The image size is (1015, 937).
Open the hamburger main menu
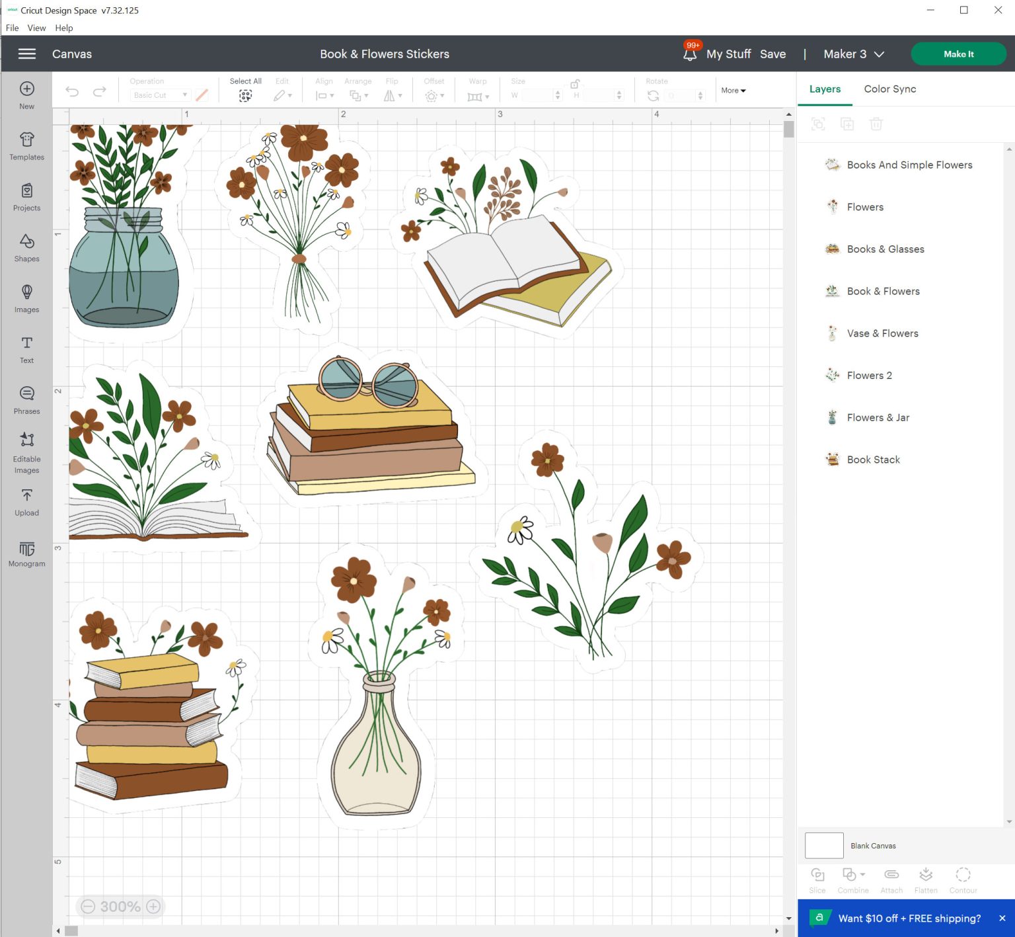coord(27,54)
